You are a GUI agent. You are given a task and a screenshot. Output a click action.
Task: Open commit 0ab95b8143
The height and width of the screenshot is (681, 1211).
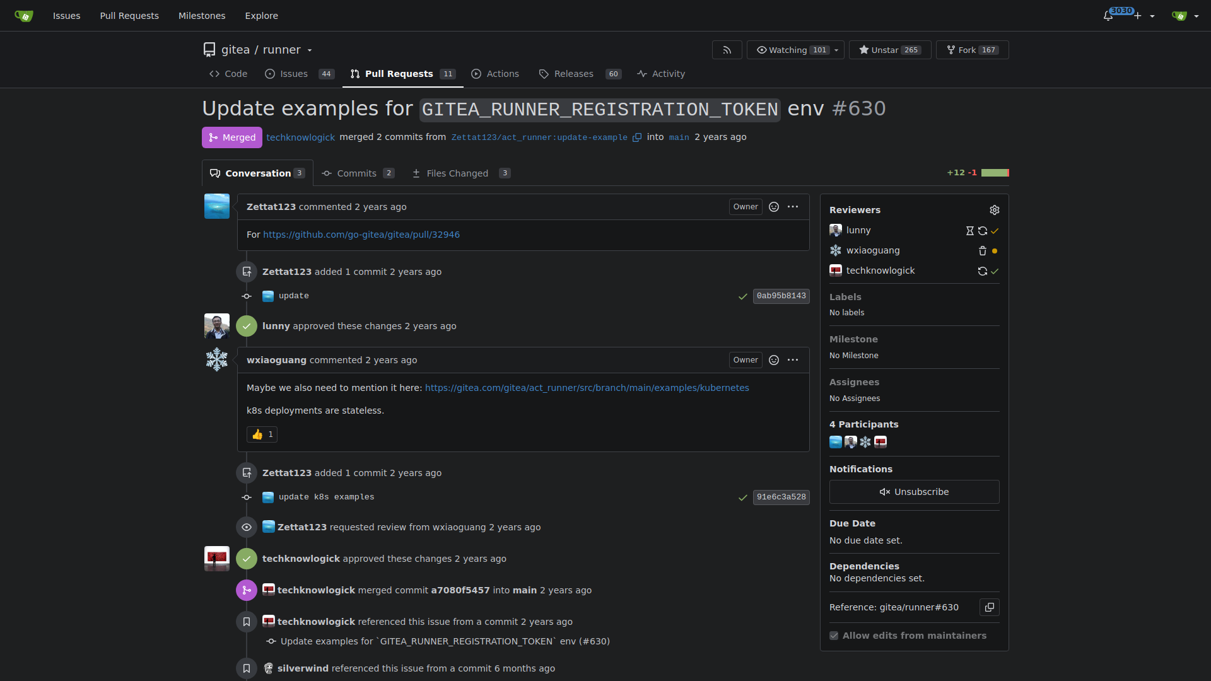click(x=781, y=296)
